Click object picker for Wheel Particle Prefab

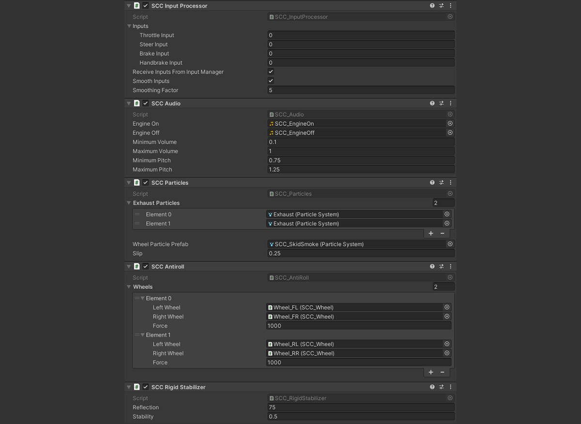click(x=450, y=244)
